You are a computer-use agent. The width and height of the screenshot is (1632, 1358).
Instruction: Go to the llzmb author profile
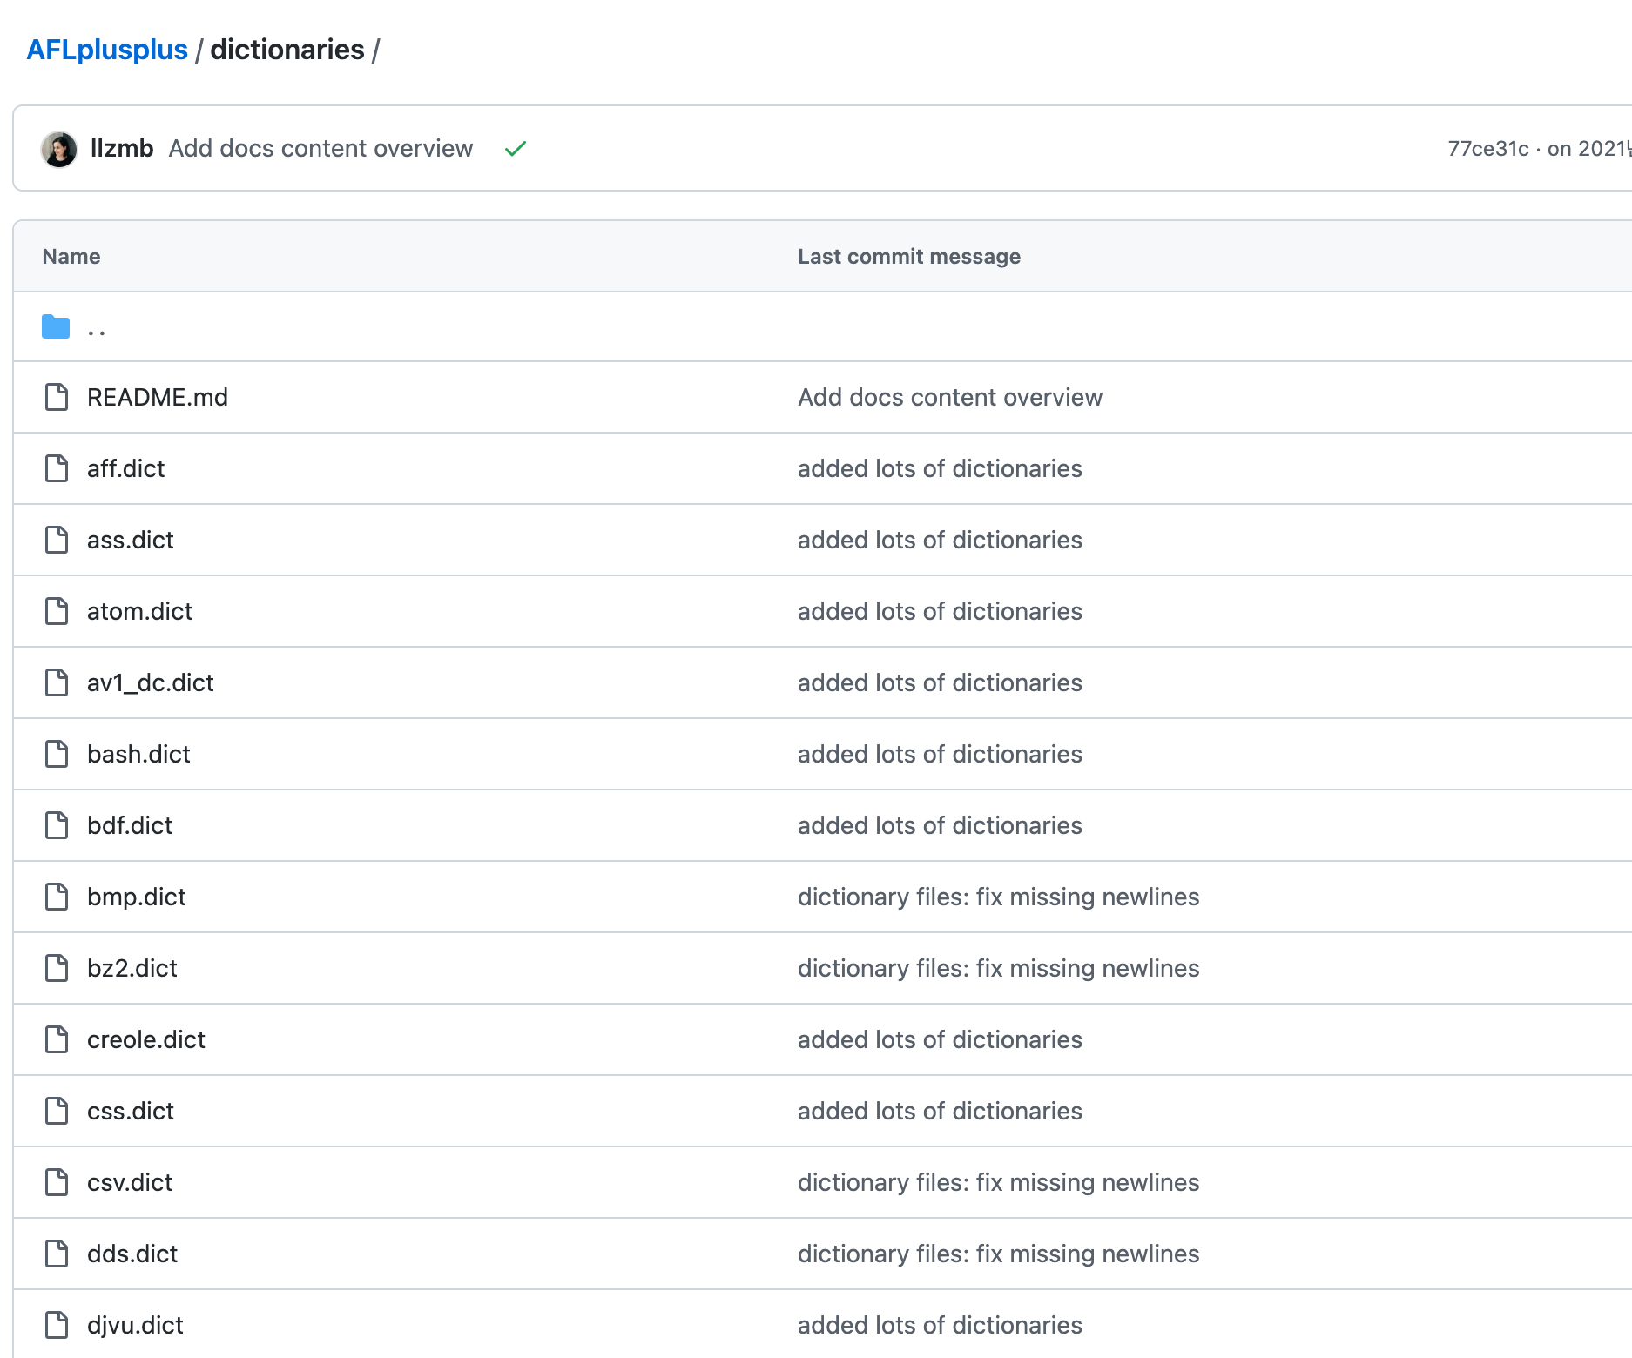click(x=122, y=149)
